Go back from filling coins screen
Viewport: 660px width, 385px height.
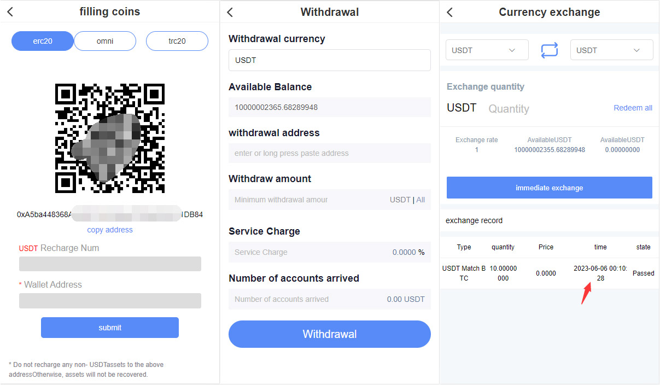(10, 12)
